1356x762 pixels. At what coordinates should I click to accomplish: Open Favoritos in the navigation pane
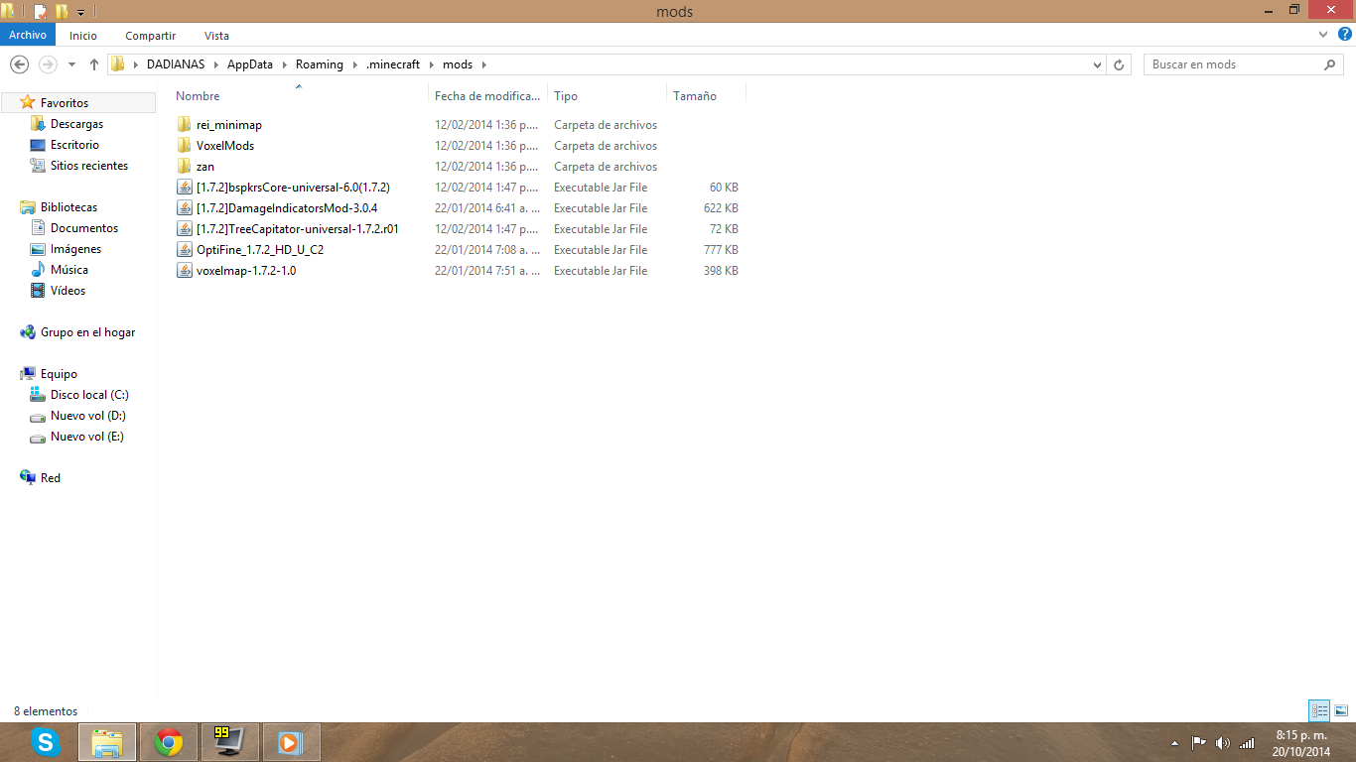click(65, 103)
